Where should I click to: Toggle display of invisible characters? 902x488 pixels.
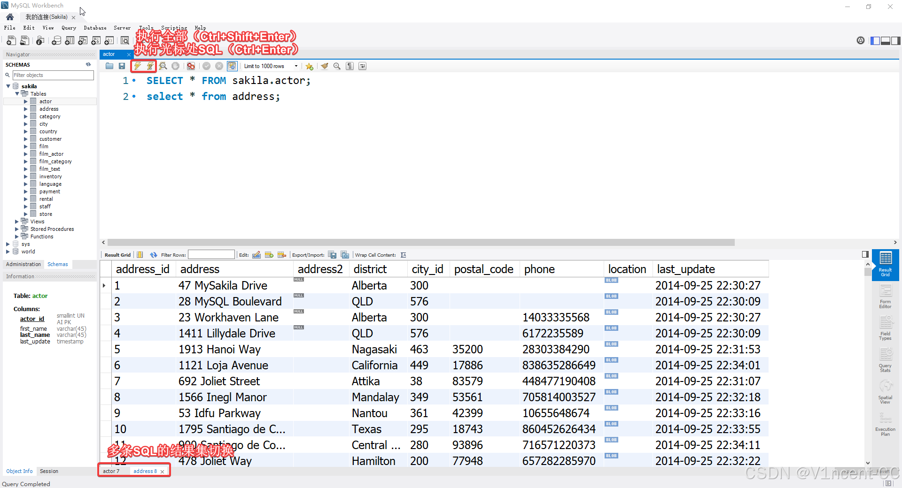click(x=350, y=66)
